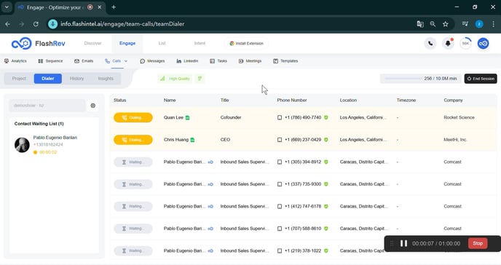Image resolution: width=501 pixels, height=265 pixels.
Task: Click verified shield for +1 (786) 490-7740
Action: tap(326, 117)
